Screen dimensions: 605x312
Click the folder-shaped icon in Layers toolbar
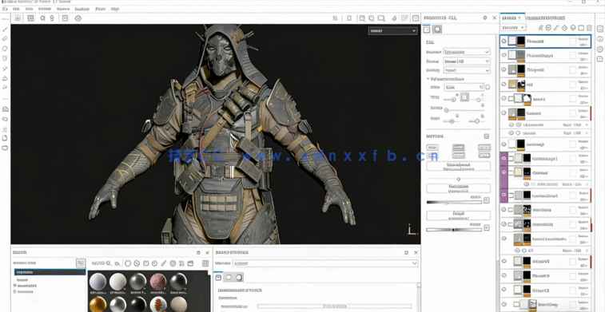click(581, 28)
